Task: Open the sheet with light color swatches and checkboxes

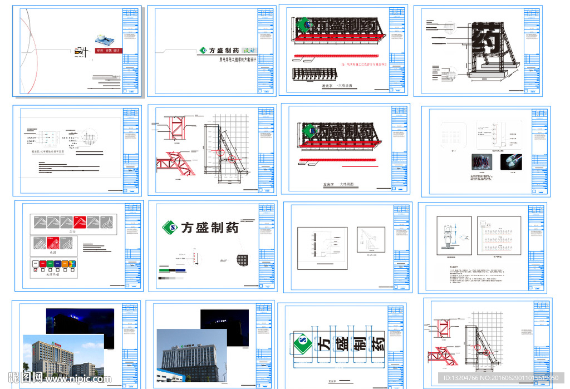Action: (79, 246)
